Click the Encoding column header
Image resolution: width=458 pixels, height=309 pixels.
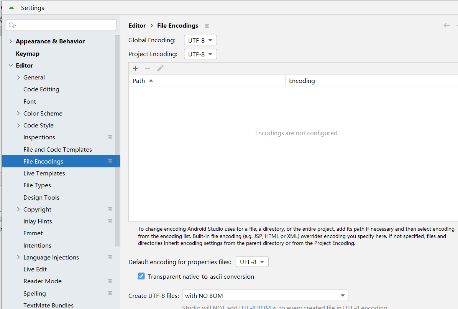tap(371, 81)
